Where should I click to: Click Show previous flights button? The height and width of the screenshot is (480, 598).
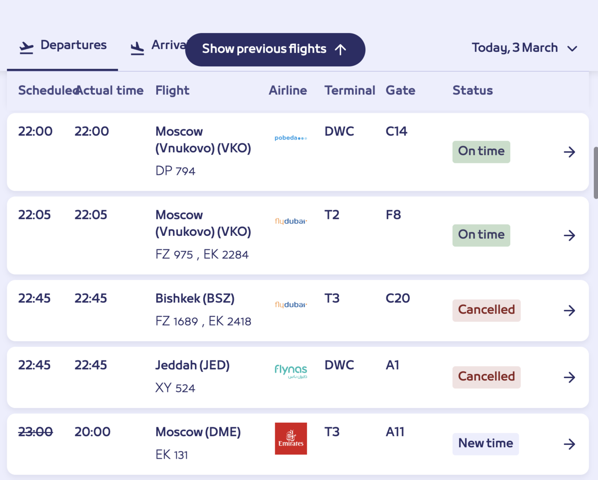(275, 49)
